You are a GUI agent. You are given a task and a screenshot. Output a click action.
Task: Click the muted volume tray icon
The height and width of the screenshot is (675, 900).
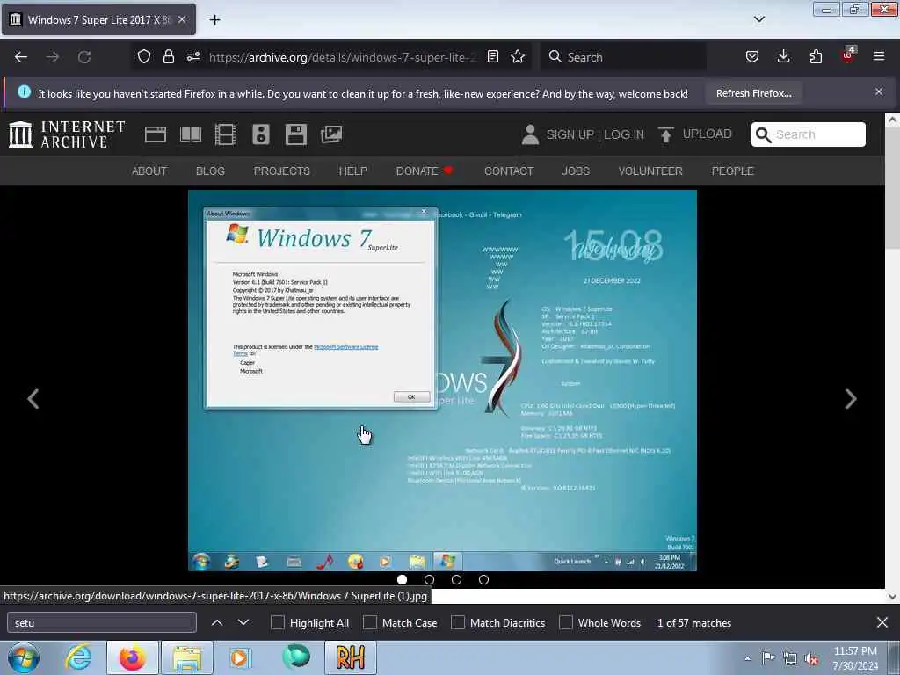tap(811, 659)
